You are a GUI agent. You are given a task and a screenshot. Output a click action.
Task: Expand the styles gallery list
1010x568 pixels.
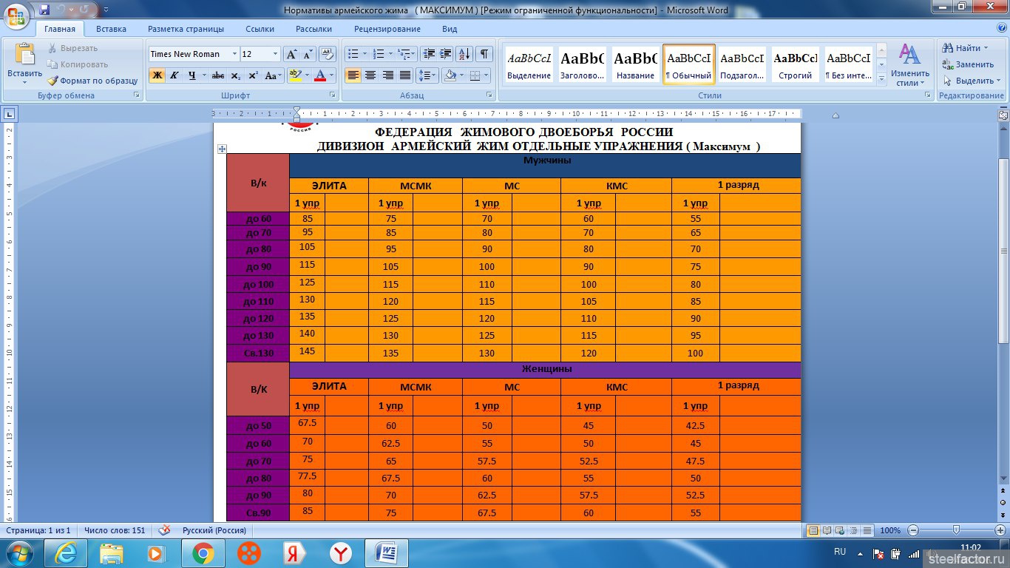coord(881,78)
